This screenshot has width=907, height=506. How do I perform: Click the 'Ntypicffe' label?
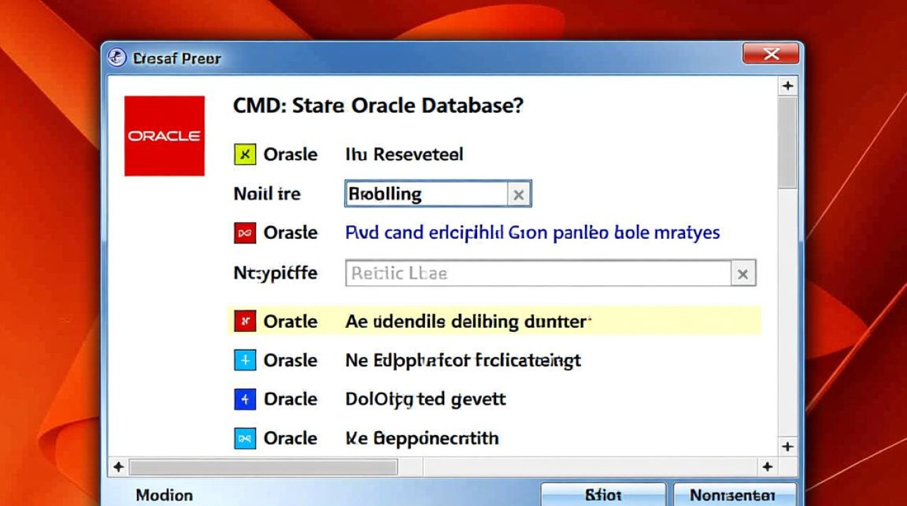coord(275,273)
